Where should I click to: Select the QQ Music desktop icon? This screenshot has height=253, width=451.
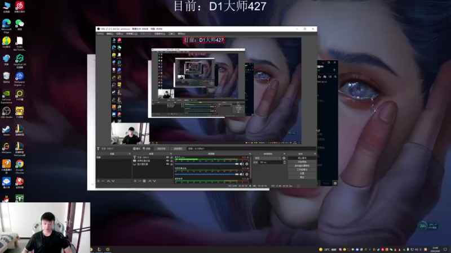click(6, 42)
